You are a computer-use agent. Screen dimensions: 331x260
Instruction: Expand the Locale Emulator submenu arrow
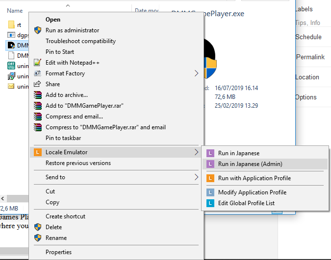pyautogui.click(x=197, y=152)
